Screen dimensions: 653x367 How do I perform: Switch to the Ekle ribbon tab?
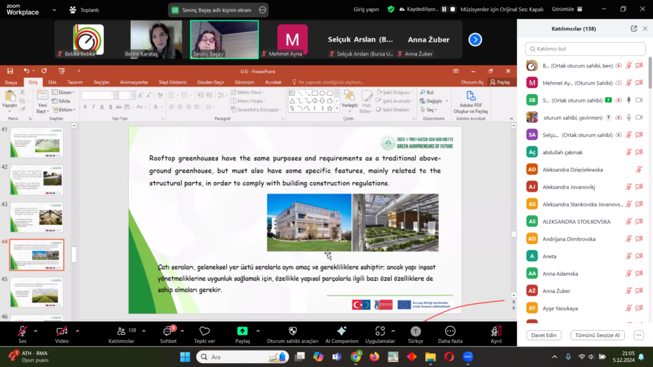52,82
